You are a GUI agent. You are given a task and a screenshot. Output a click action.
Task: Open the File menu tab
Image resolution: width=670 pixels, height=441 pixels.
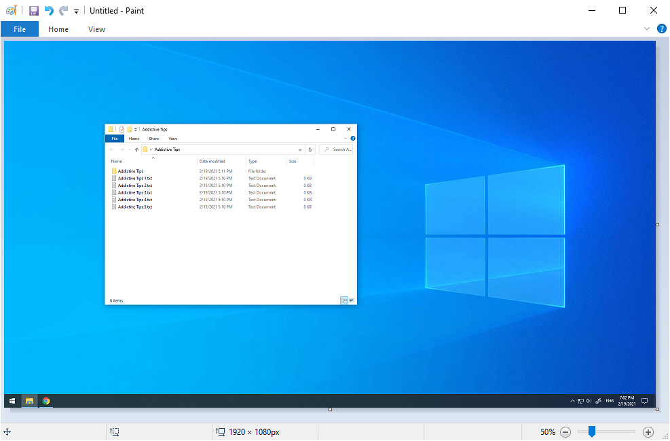click(x=20, y=29)
